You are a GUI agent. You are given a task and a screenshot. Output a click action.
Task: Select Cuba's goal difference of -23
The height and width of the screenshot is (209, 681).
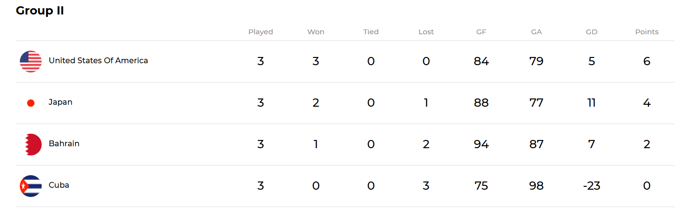tap(591, 186)
